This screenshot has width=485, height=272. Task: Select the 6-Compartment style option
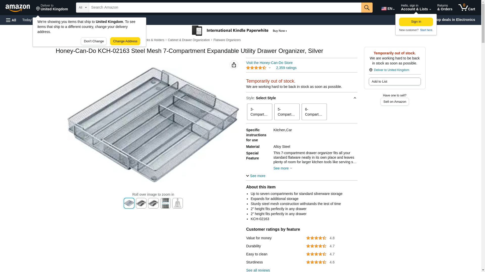314,112
